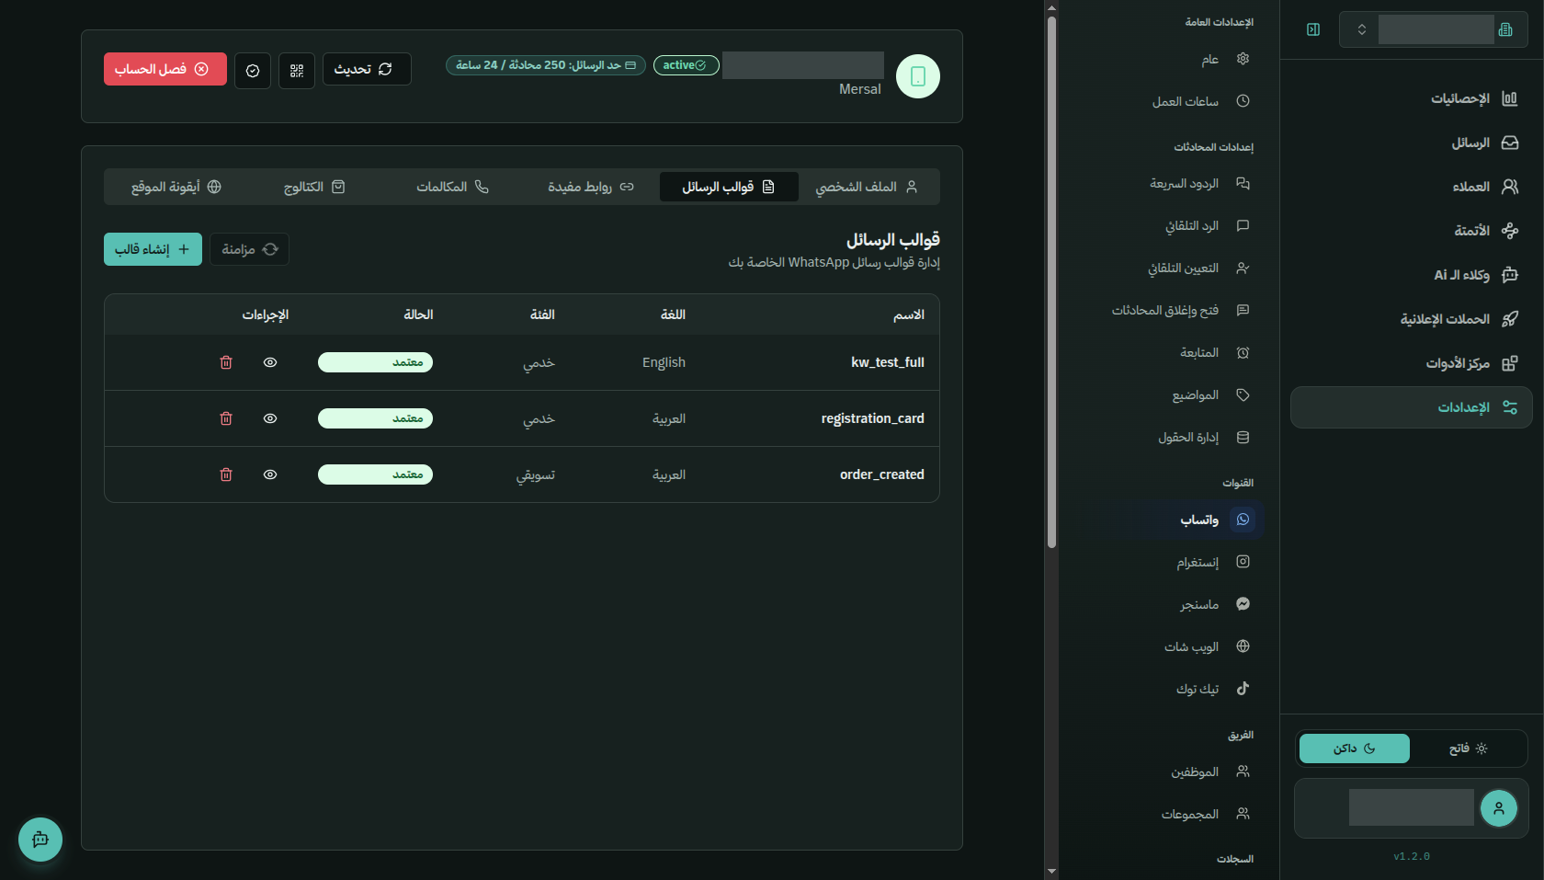Click the circle checkmark icon button
This screenshot has width=1544, height=880.
[x=253, y=70]
